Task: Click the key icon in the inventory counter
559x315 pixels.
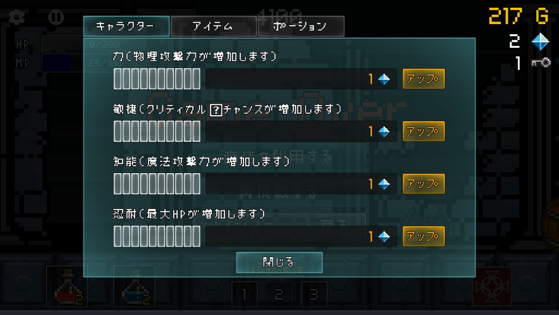Action: pos(541,63)
